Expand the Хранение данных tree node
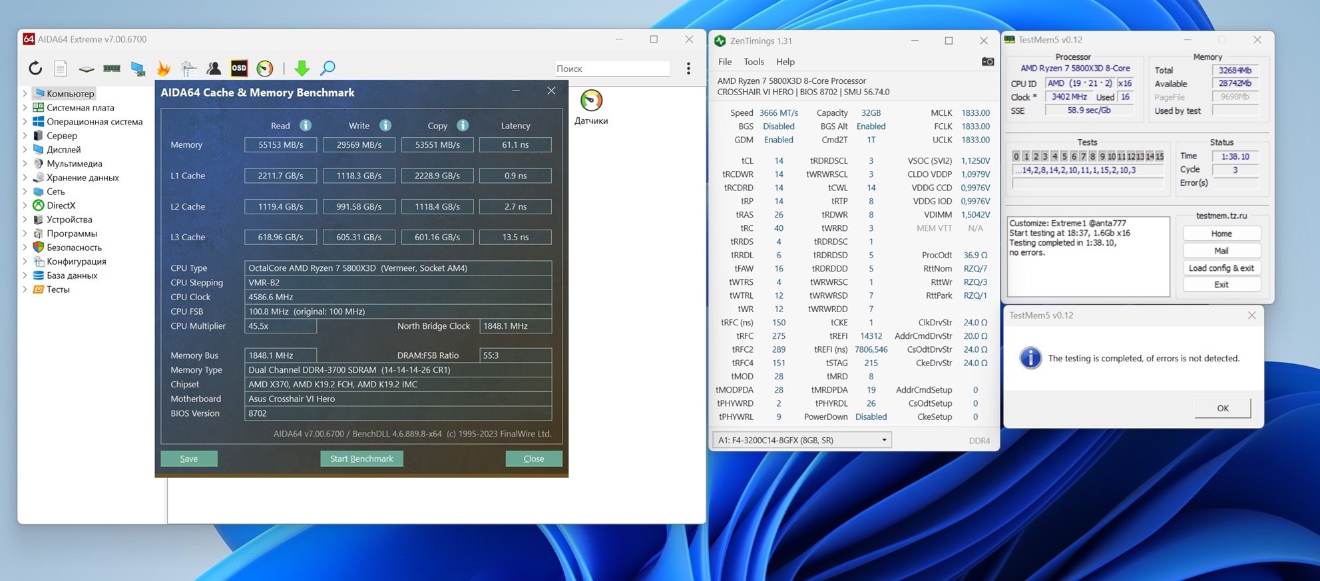The width and height of the screenshot is (1320, 581). 25,178
